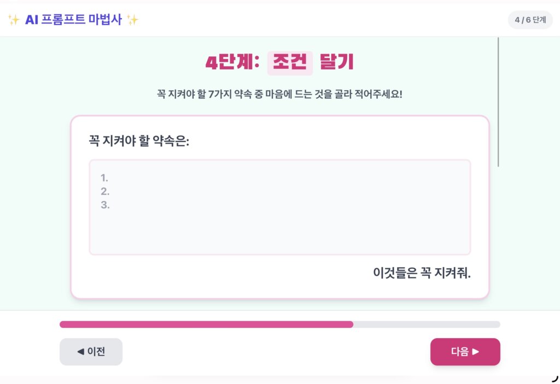560x384 pixels.
Task: Click the gray unfilled part of progress bar
Action: [427, 324]
